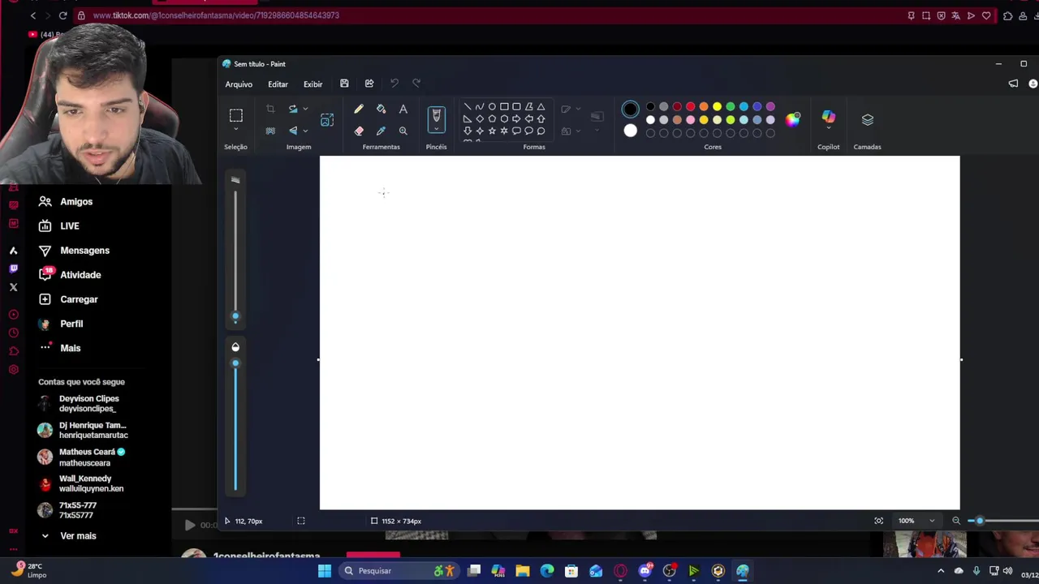Screen dimensions: 1039x584
Task: Click the Crop image icon
Action: (270, 109)
